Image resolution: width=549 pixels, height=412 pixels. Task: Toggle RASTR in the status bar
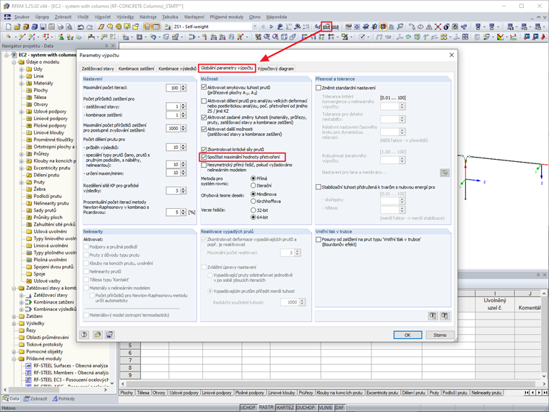pyautogui.click(x=266, y=408)
